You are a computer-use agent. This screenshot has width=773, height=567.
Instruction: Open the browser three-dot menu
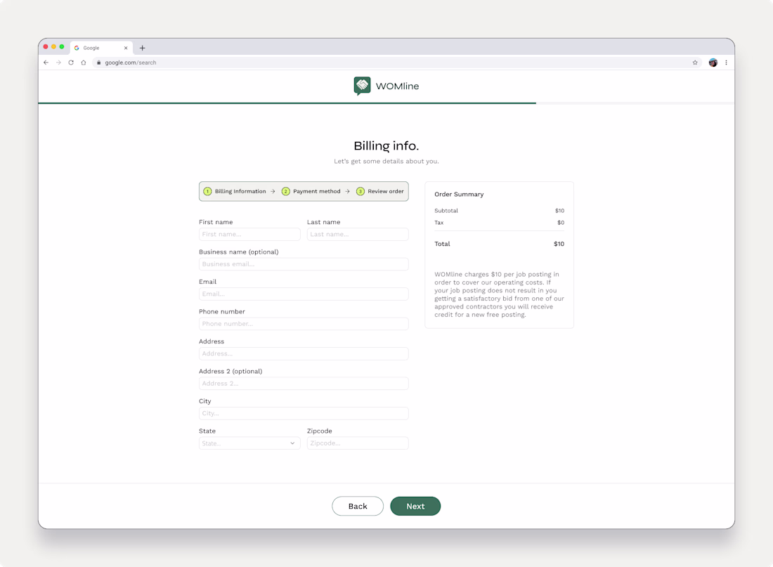[726, 63]
